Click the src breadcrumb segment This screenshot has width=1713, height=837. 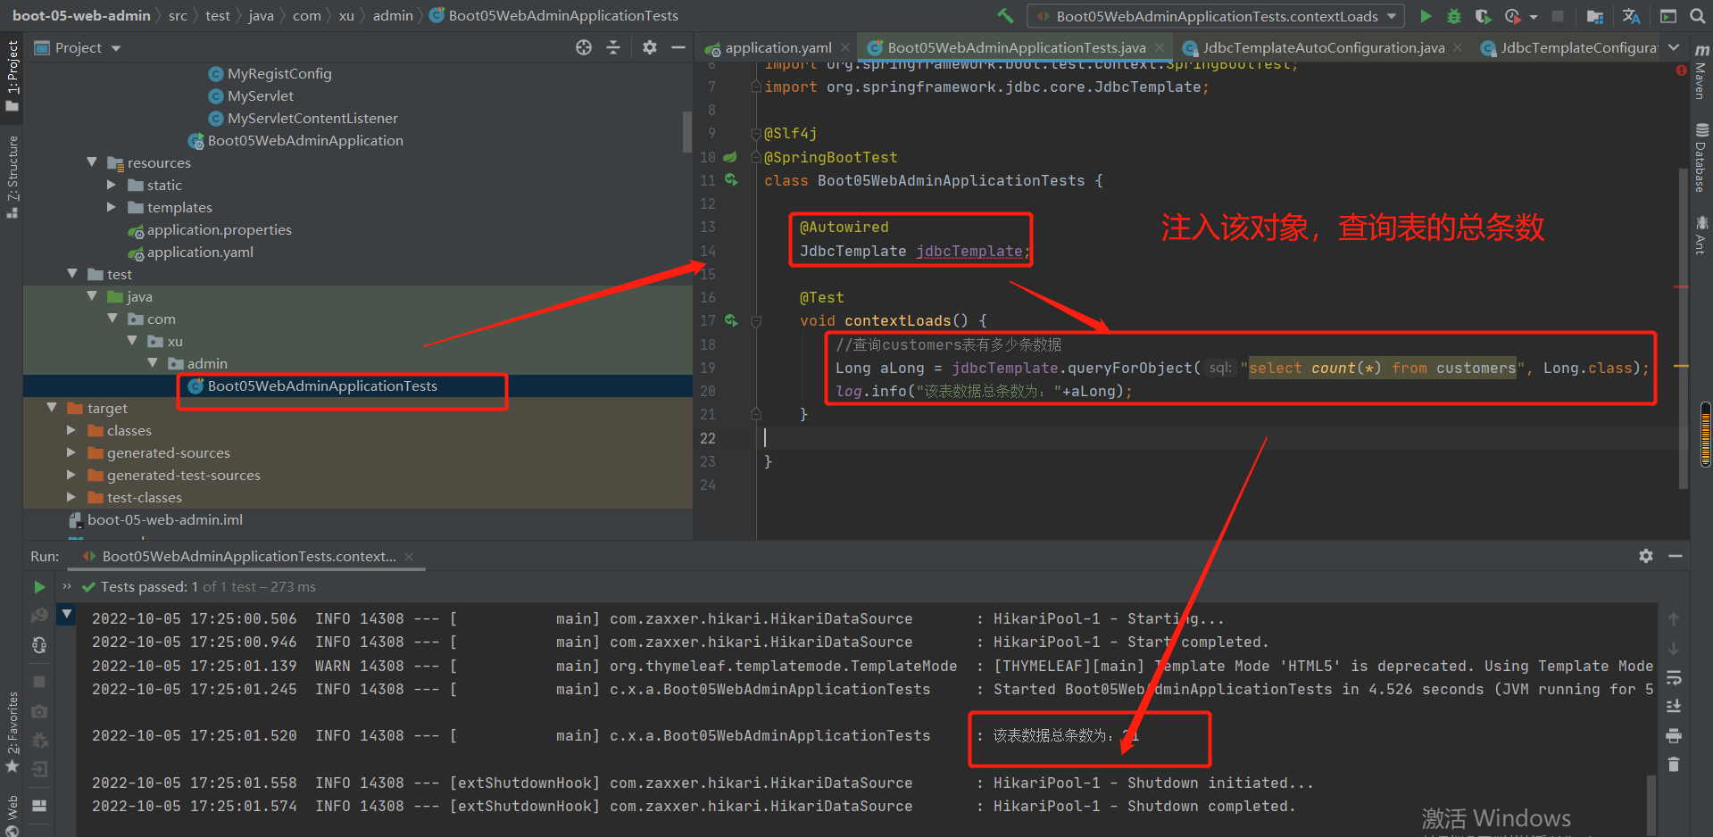(178, 15)
